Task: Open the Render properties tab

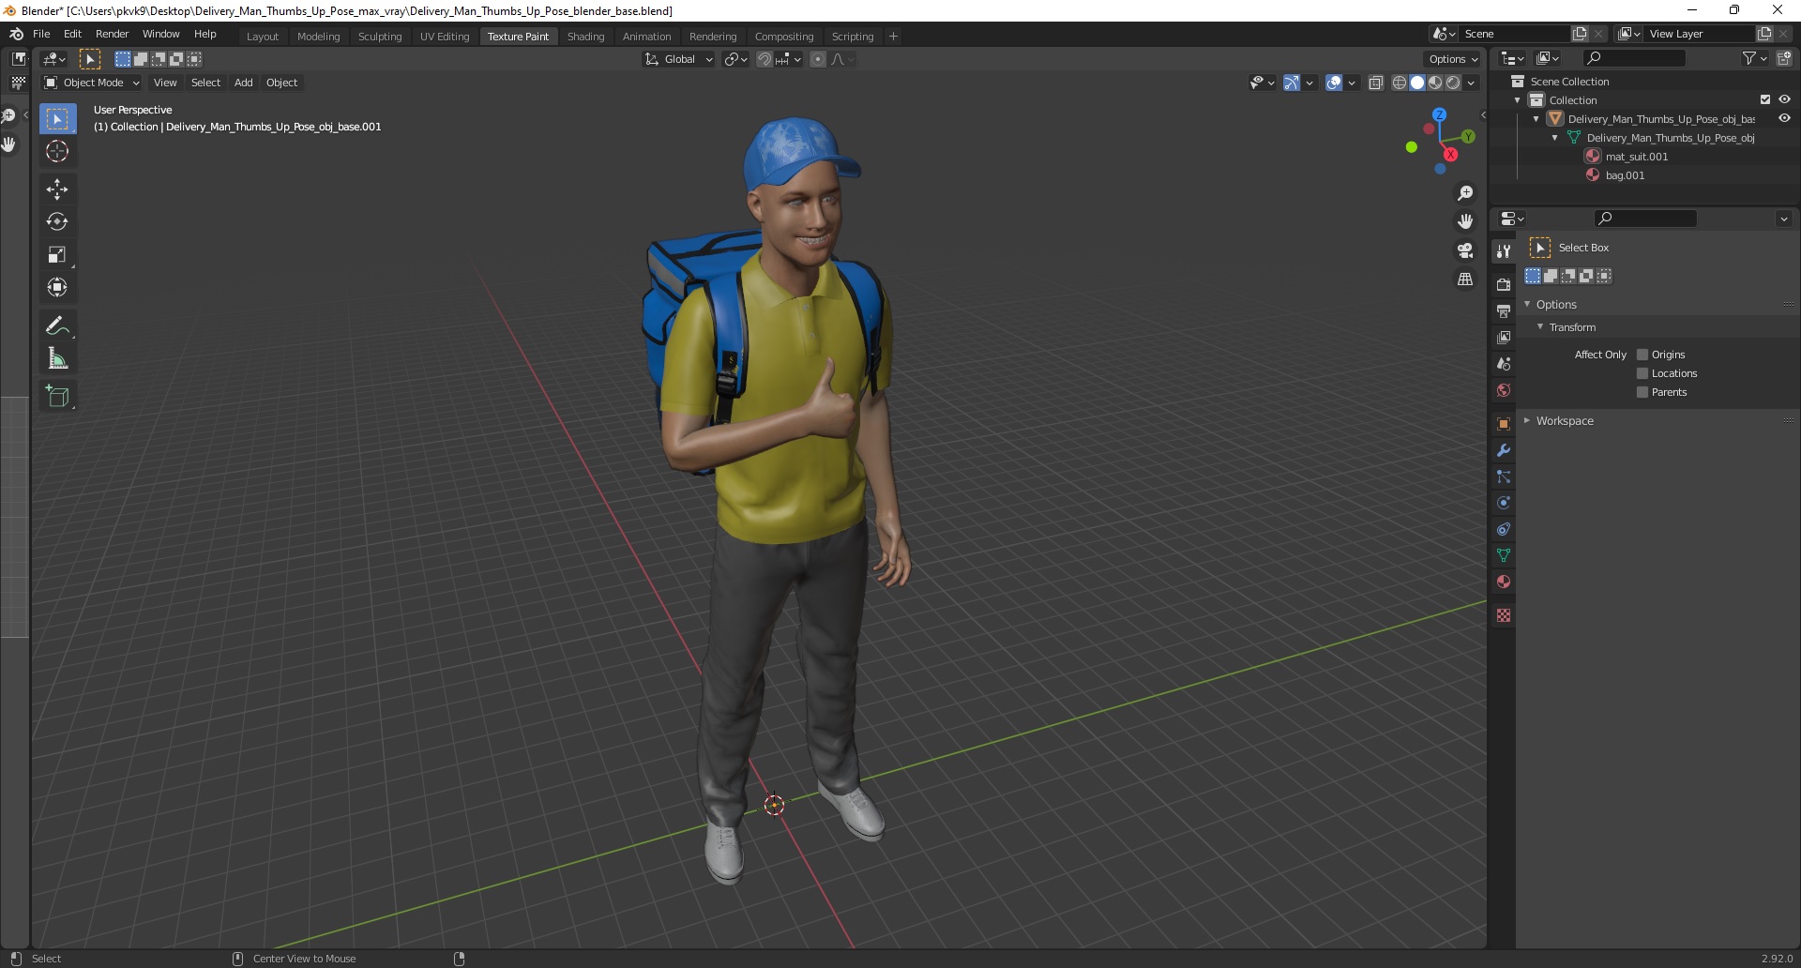Action: [x=1504, y=284]
